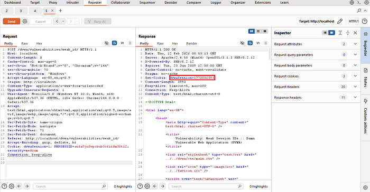Switch to the Logger tab
The width and height of the screenshot is (370, 192).
pyautogui.click(x=216, y=3)
